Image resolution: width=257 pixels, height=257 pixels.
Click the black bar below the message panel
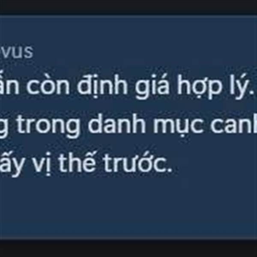pos(128,248)
